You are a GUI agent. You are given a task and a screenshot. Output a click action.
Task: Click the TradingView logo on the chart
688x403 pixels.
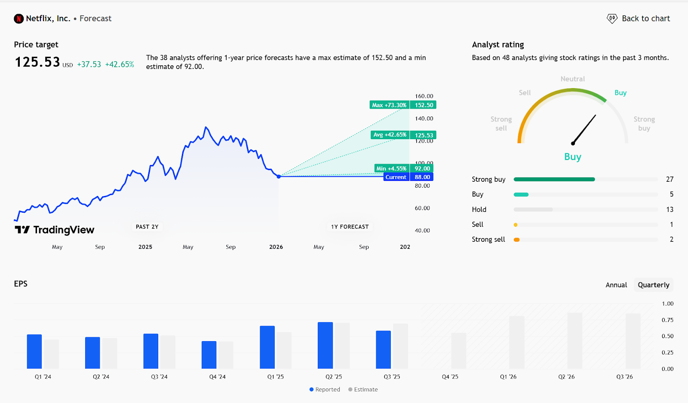[x=55, y=230]
